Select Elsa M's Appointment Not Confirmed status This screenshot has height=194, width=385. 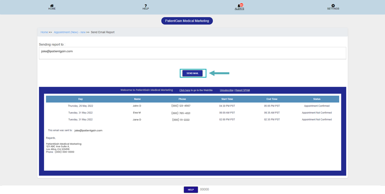coord(317,113)
